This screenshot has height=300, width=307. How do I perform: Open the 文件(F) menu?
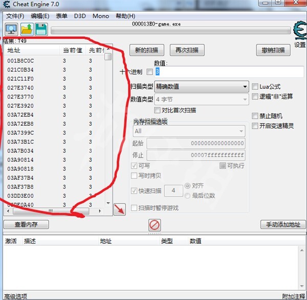coord(15,16)
